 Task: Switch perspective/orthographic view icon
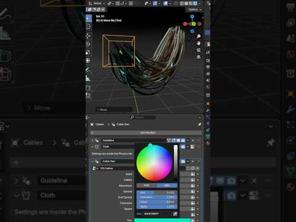tap(199, 57)
